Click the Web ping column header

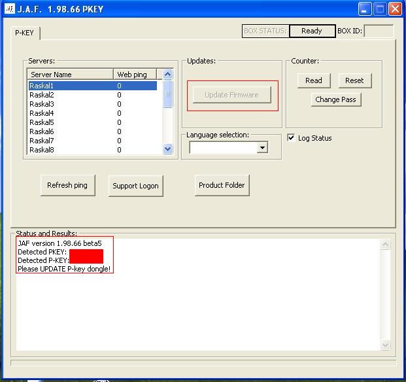(x=135, y=75)
